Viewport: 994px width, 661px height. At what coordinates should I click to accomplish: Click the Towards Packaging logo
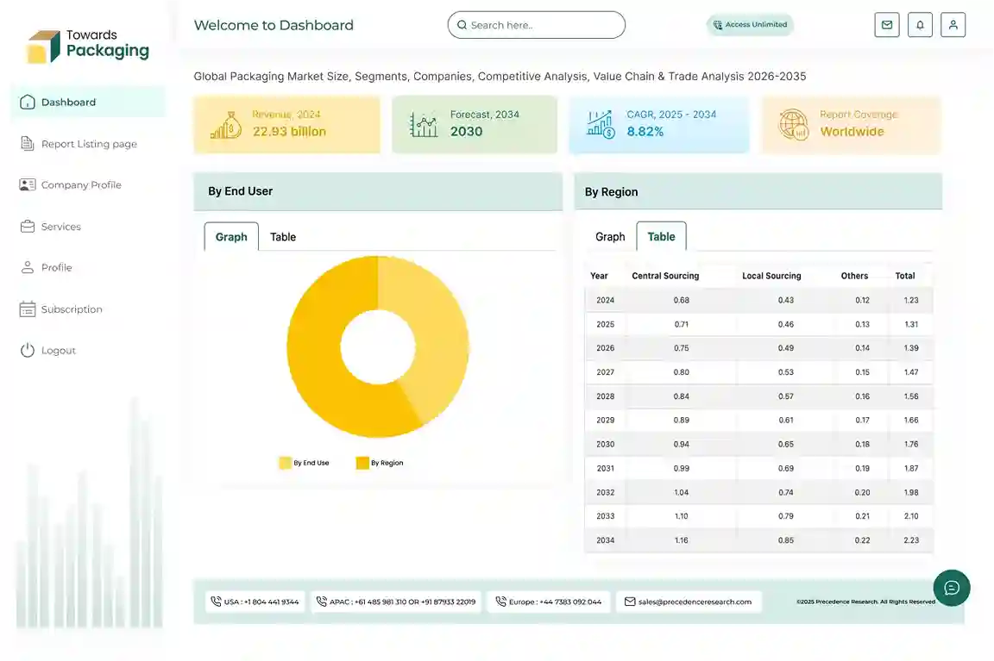coord(88,46)
